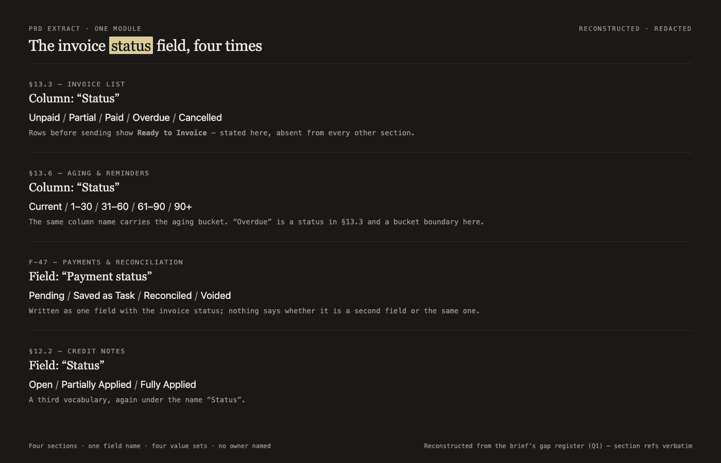
Task: Open the §13.3 — Invoice List section label
Action: [x=77, y=84]
